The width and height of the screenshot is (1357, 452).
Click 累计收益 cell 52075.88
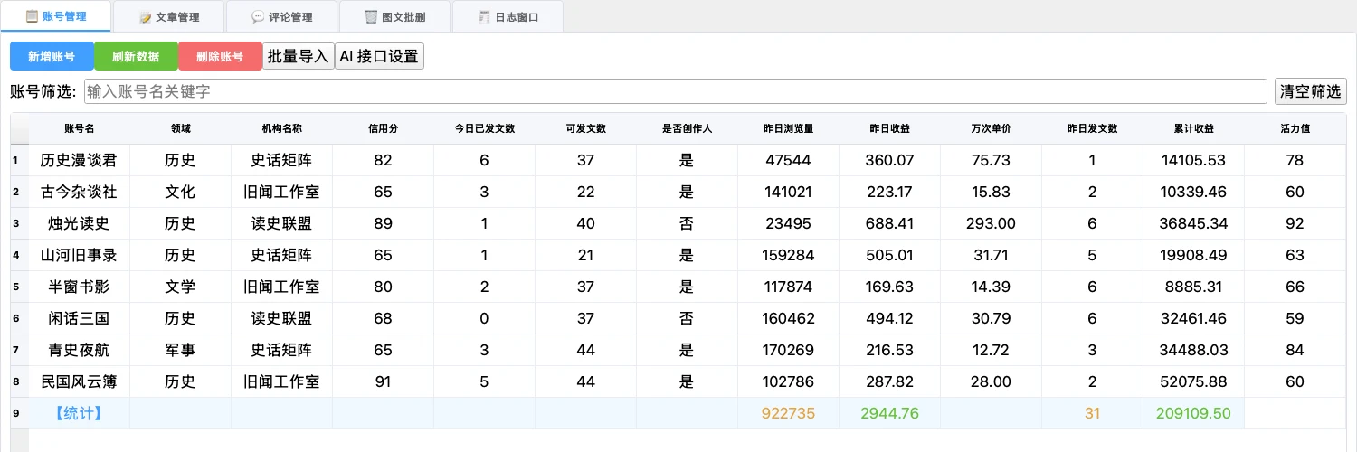[1193, 381]
